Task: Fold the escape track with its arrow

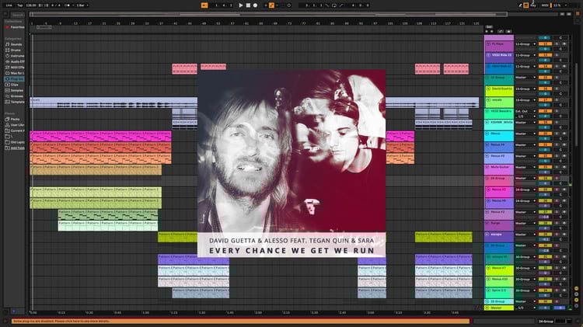Action: [487, 235]
